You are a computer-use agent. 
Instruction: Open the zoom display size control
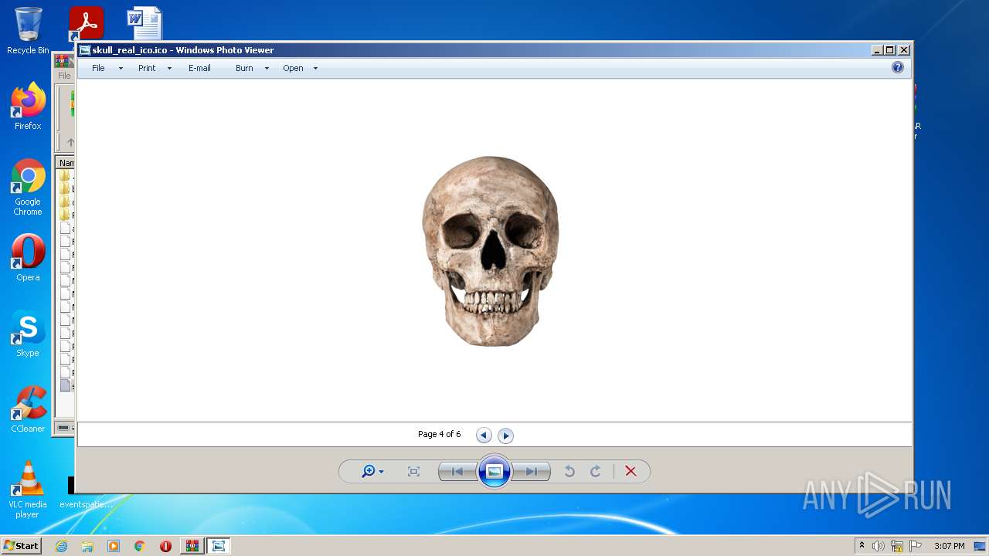tap(372, 472)
